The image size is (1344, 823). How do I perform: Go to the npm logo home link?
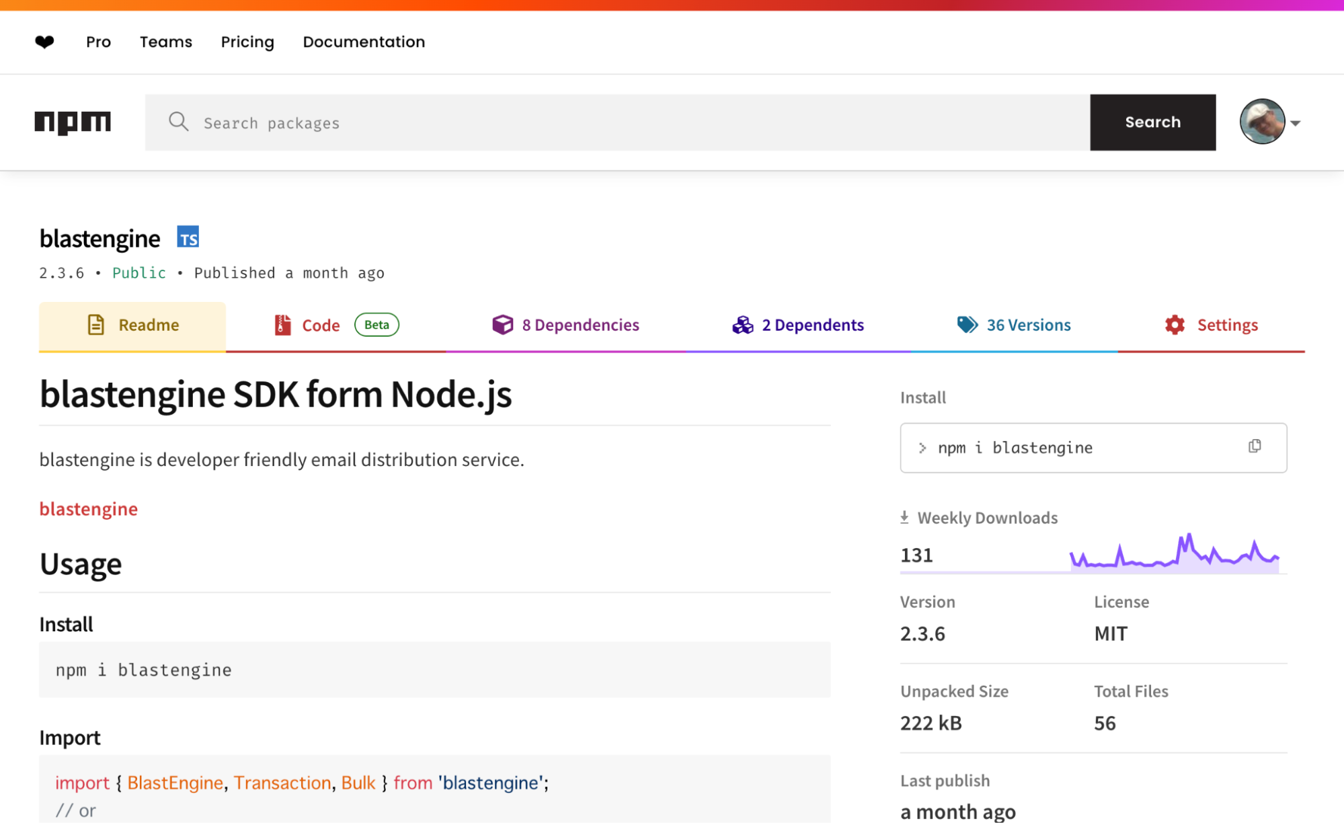[73, 122]
